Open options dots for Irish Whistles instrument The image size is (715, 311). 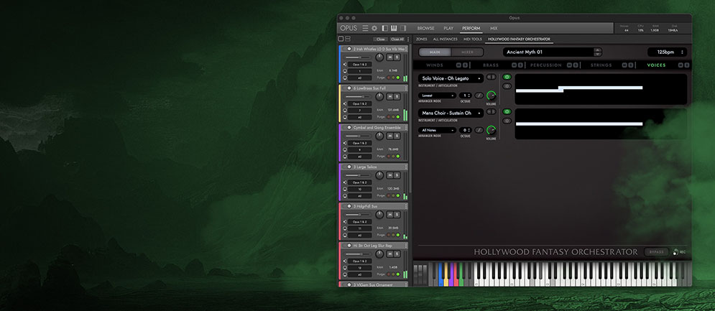click(x=406, y=49)
